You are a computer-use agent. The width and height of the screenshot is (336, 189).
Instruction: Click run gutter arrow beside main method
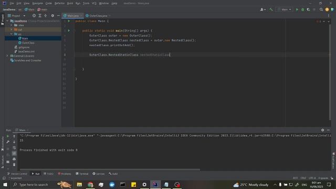click(x=69, y=30)
